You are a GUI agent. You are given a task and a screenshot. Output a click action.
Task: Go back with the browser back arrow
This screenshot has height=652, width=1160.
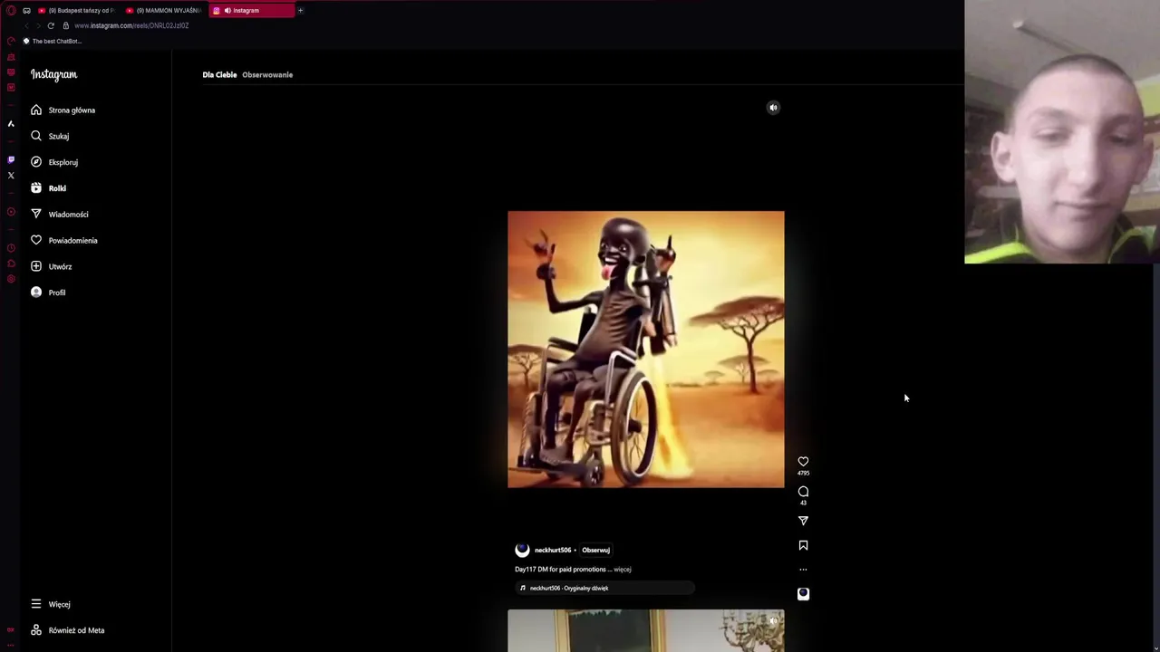coord(26,25)
